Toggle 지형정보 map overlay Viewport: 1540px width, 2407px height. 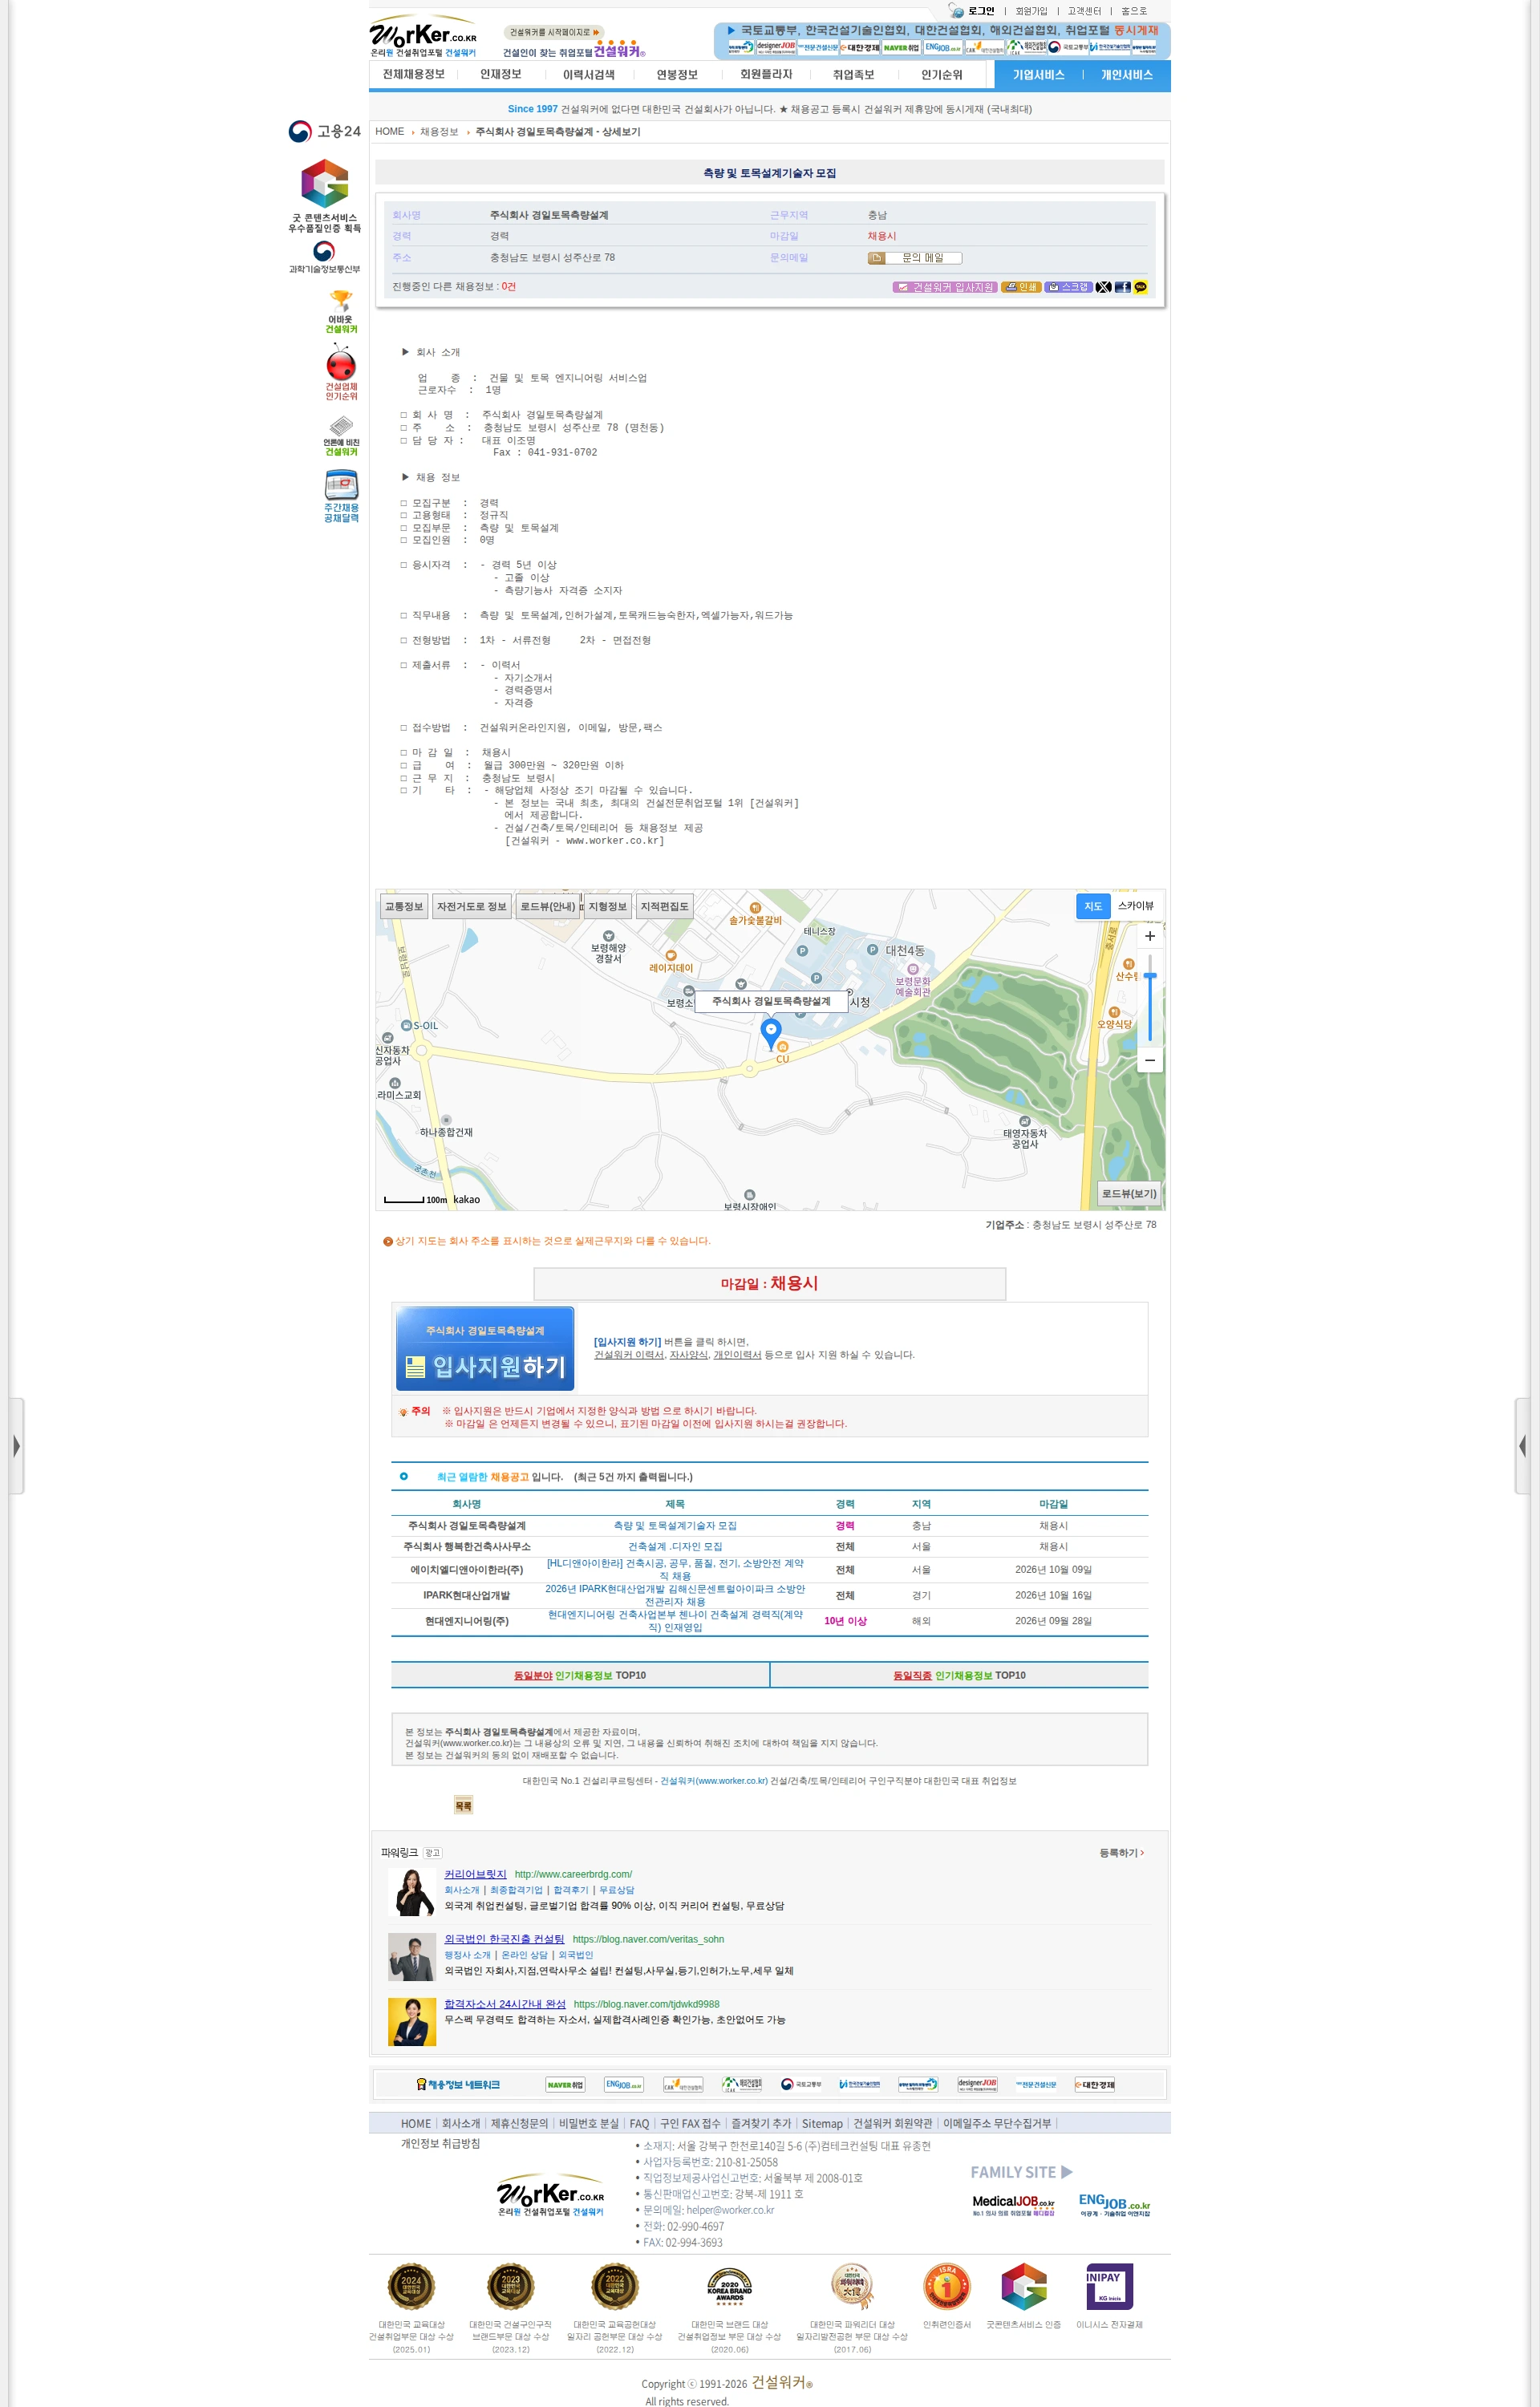(607, 906)
